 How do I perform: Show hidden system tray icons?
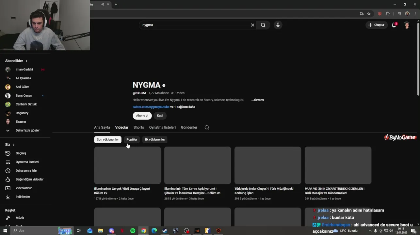tap(370, 231)
